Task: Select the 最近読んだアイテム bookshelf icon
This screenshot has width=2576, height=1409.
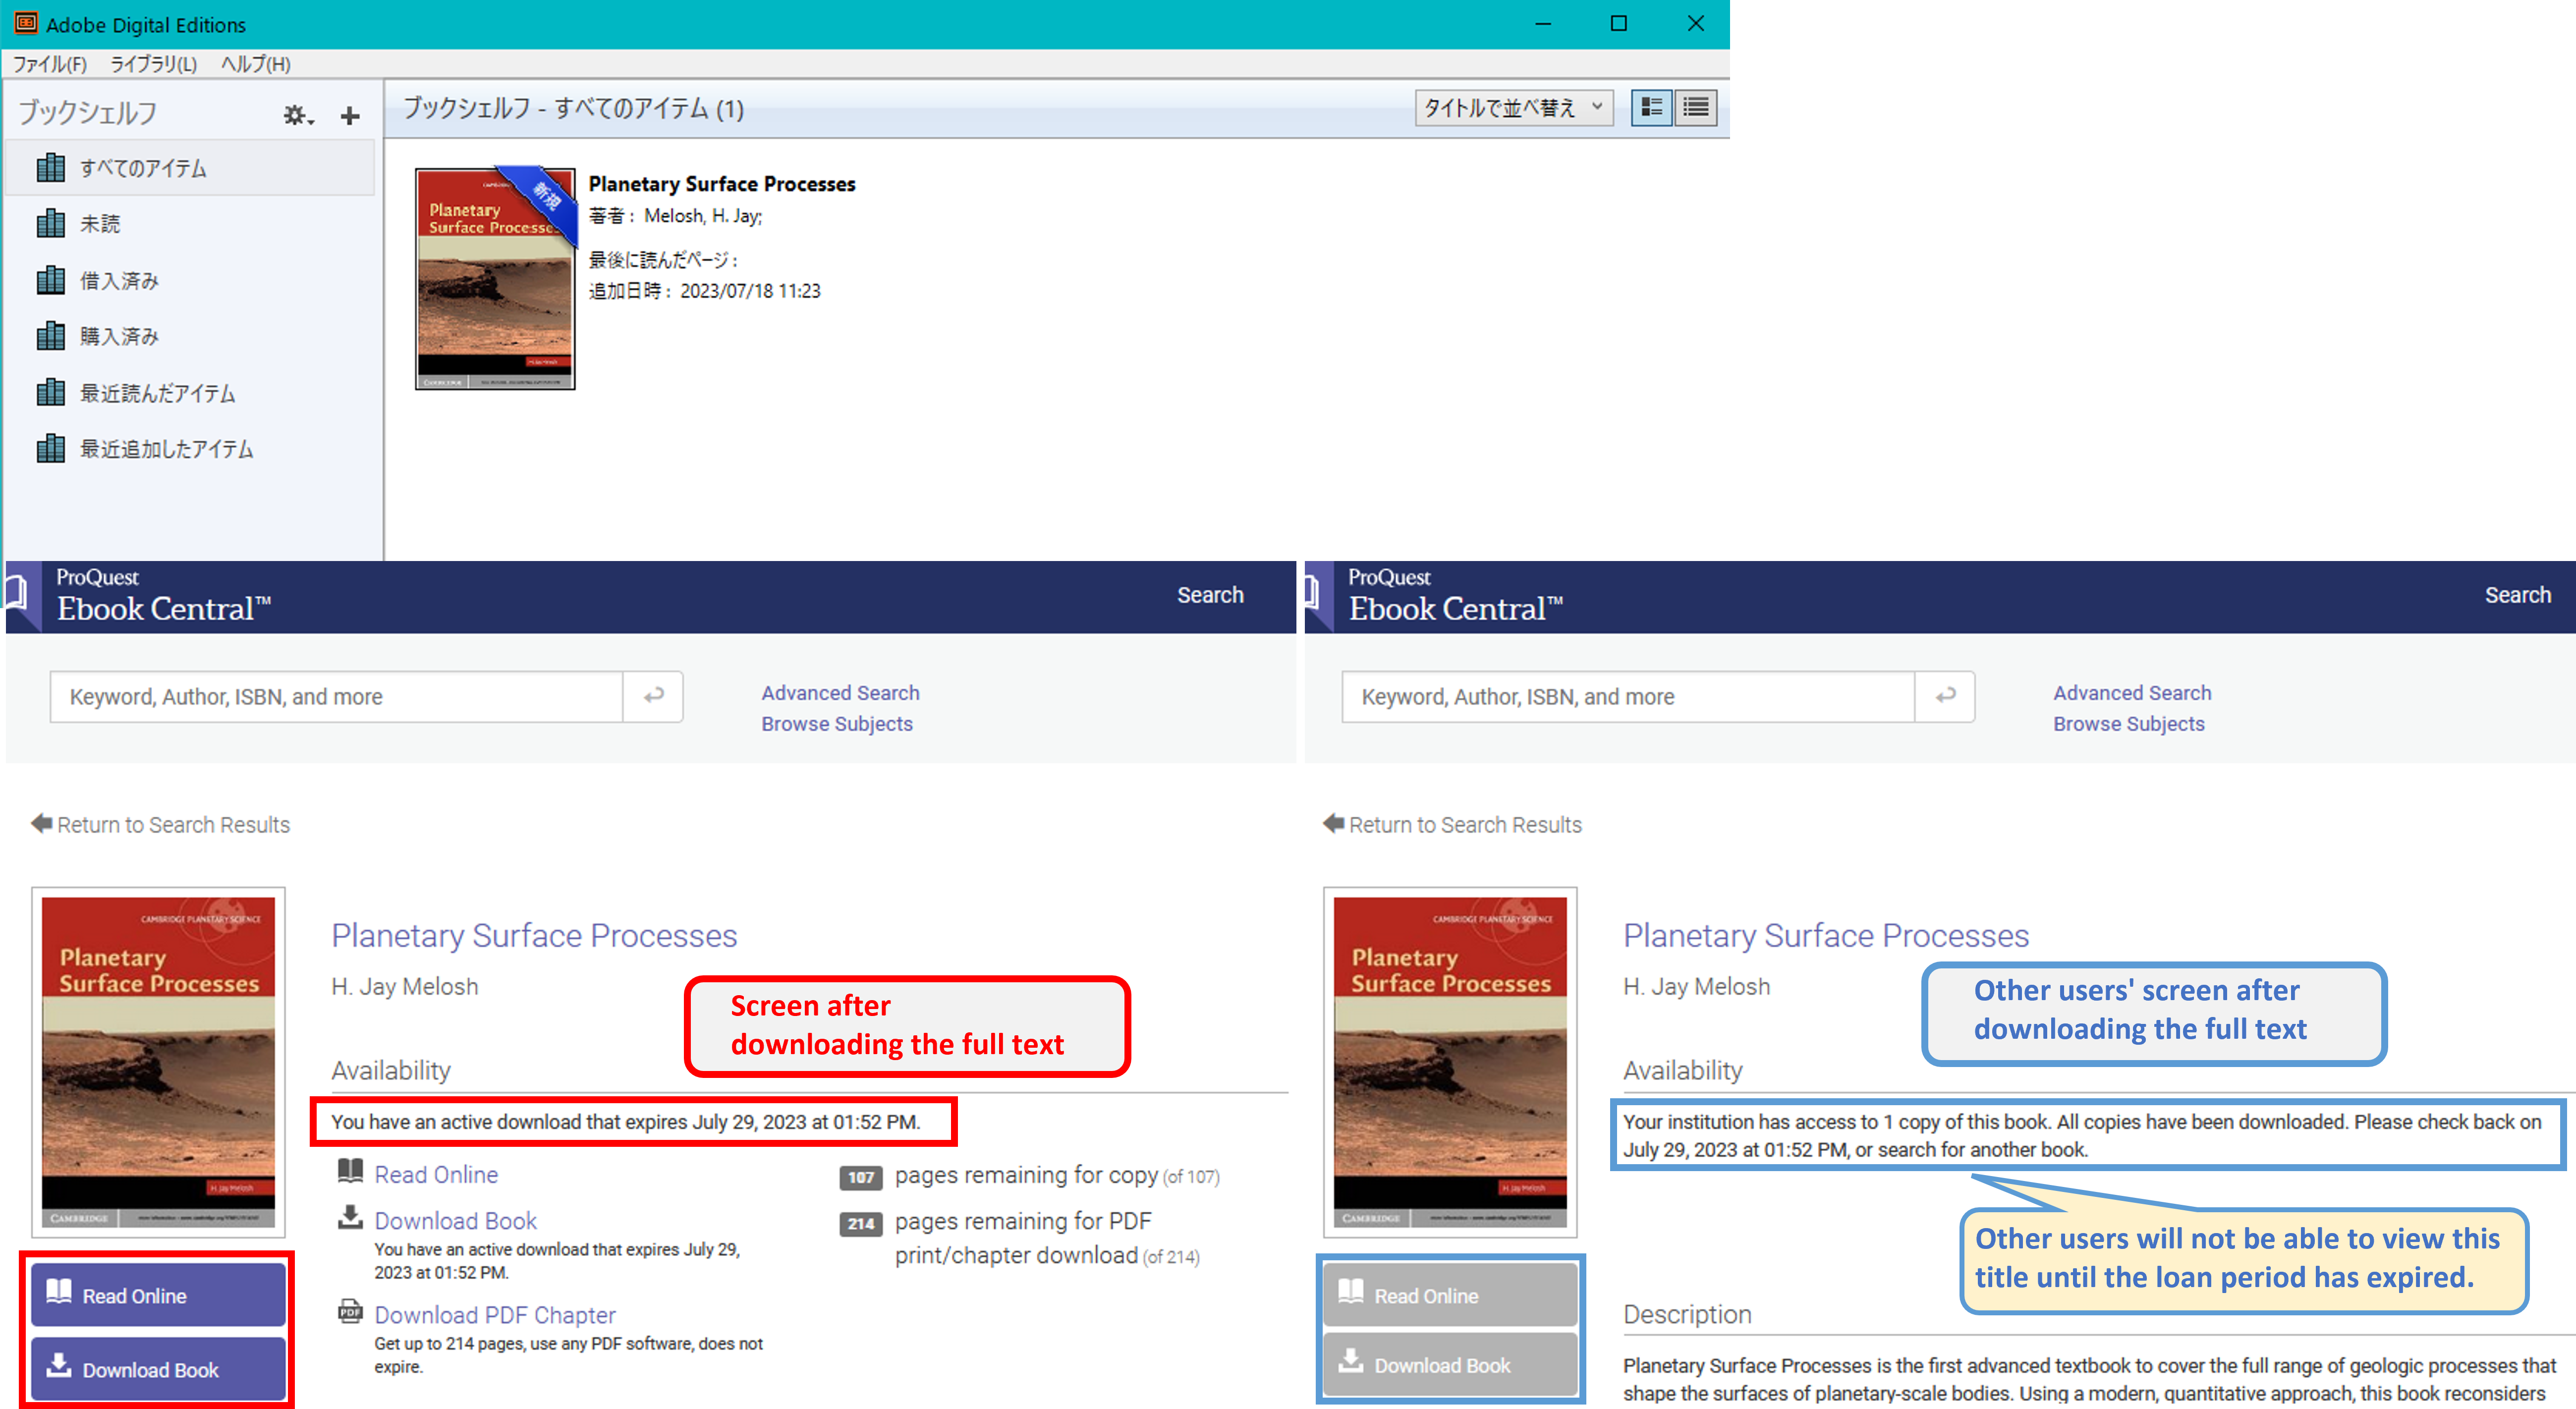Action: pos(51,393)
